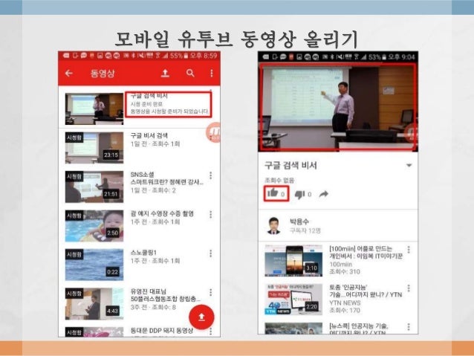Select the 괌 예지 수영장 수중 촬영 title
This screenshot has width=474, height=356.
pyautogui.click(x=162, y=213)
